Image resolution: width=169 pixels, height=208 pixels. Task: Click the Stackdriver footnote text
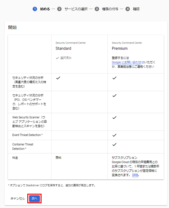coord(52,185)
